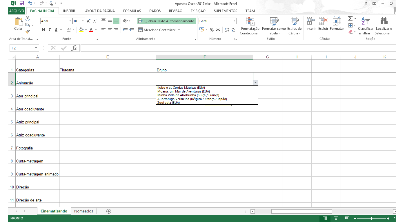396x222 pixels.
Task: Apply the red font color
Action: tap(91, 30)
